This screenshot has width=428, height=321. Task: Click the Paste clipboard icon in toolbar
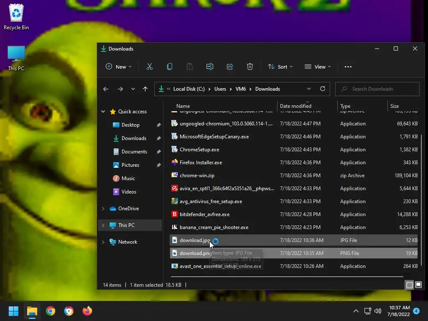[189, 66]
